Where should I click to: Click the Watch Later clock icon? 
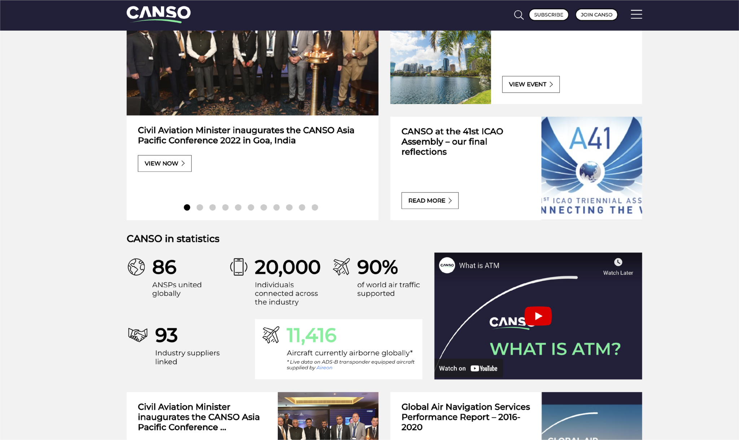tap(618, 262)
